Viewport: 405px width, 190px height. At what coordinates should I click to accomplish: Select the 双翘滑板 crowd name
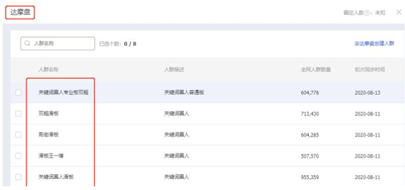[48, 114]
